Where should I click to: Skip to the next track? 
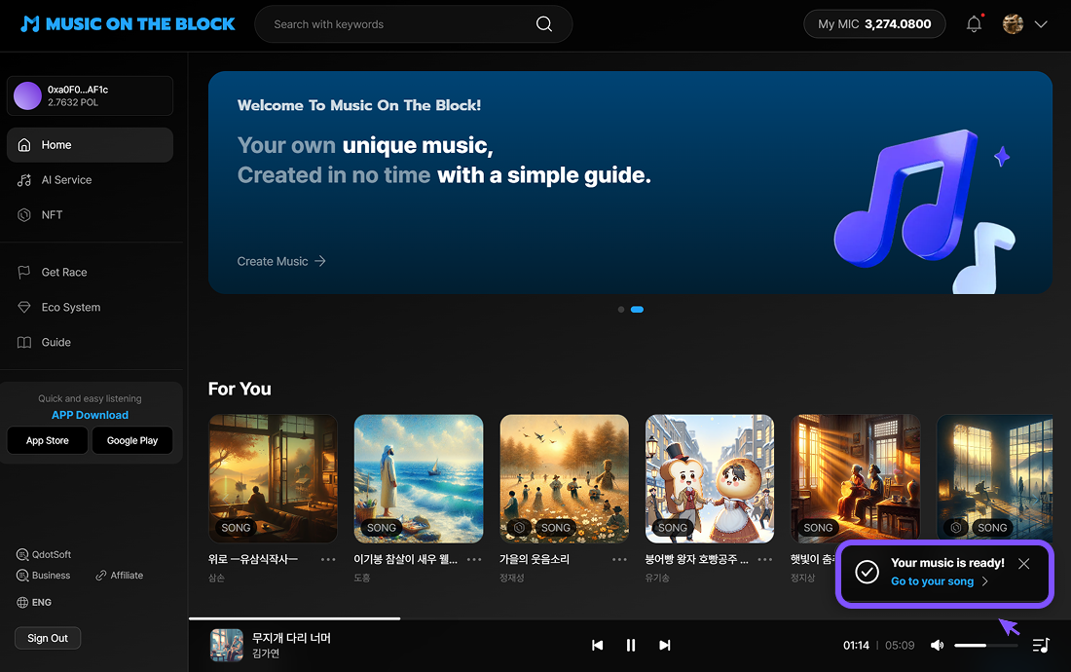point(665,645)
